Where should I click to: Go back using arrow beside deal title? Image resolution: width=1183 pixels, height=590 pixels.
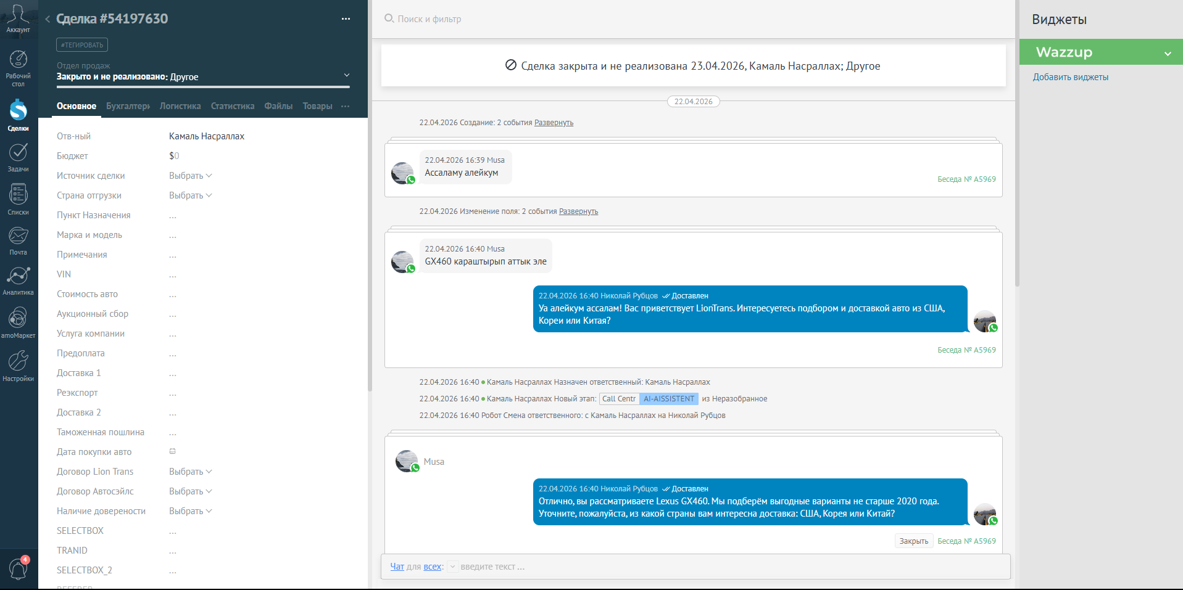(48, 19)
